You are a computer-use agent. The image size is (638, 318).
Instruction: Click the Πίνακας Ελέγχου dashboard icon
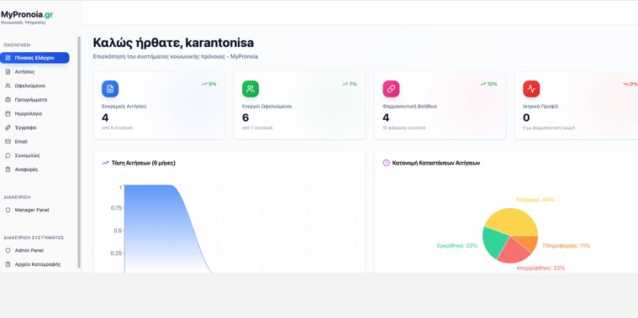[8, 58]
